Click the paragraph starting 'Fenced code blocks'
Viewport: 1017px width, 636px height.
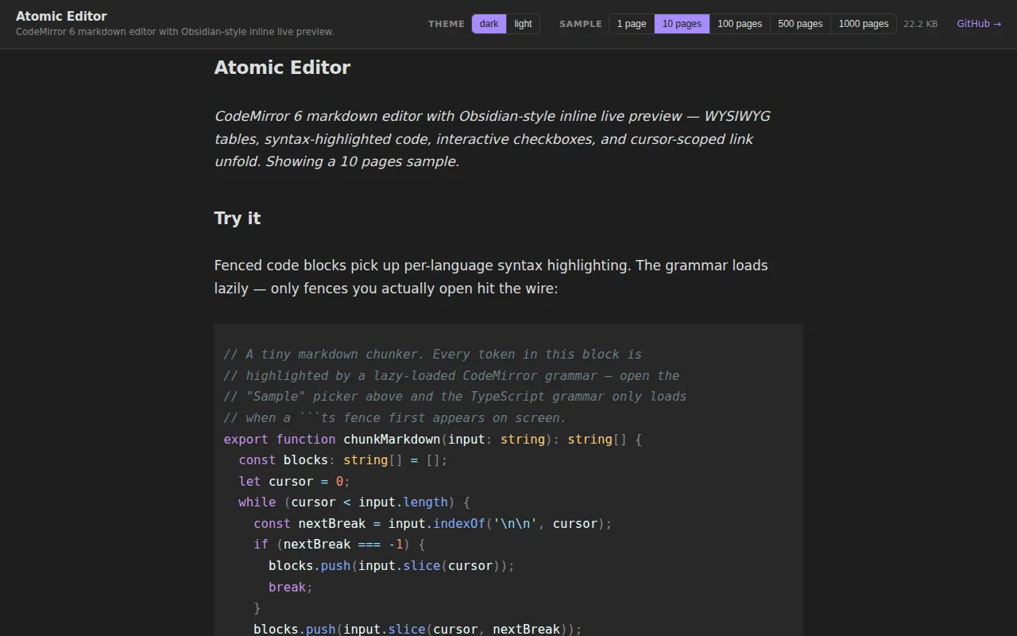coord(491,277)
